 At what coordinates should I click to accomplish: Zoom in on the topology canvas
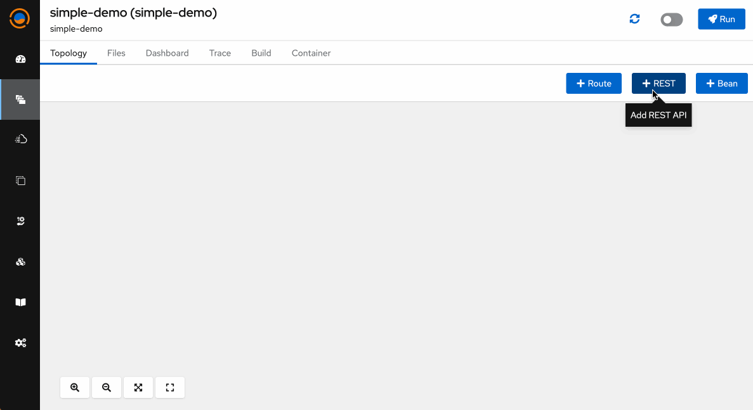(74, 387)
